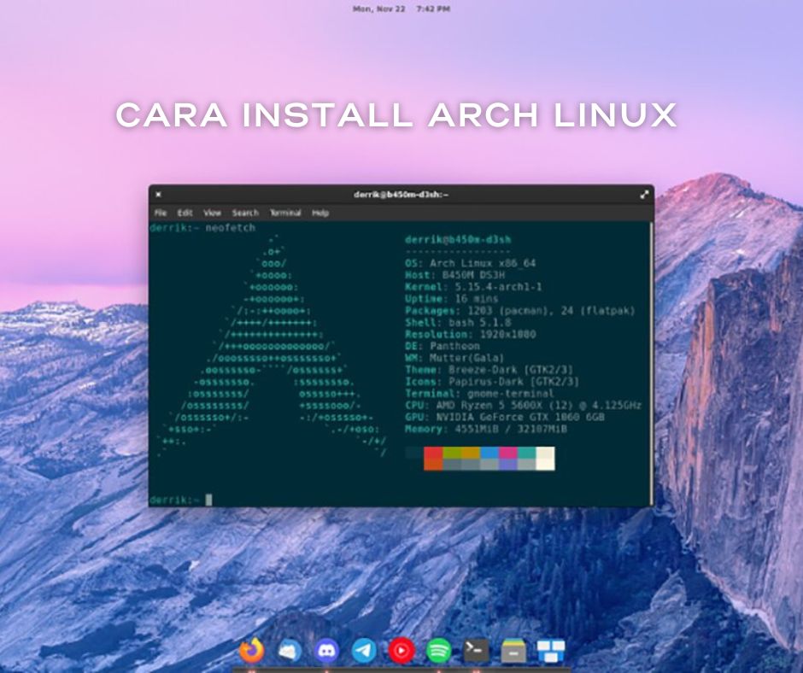
Task: Click the Terminal: gnome-terminal line
Action: coord(479,394)
